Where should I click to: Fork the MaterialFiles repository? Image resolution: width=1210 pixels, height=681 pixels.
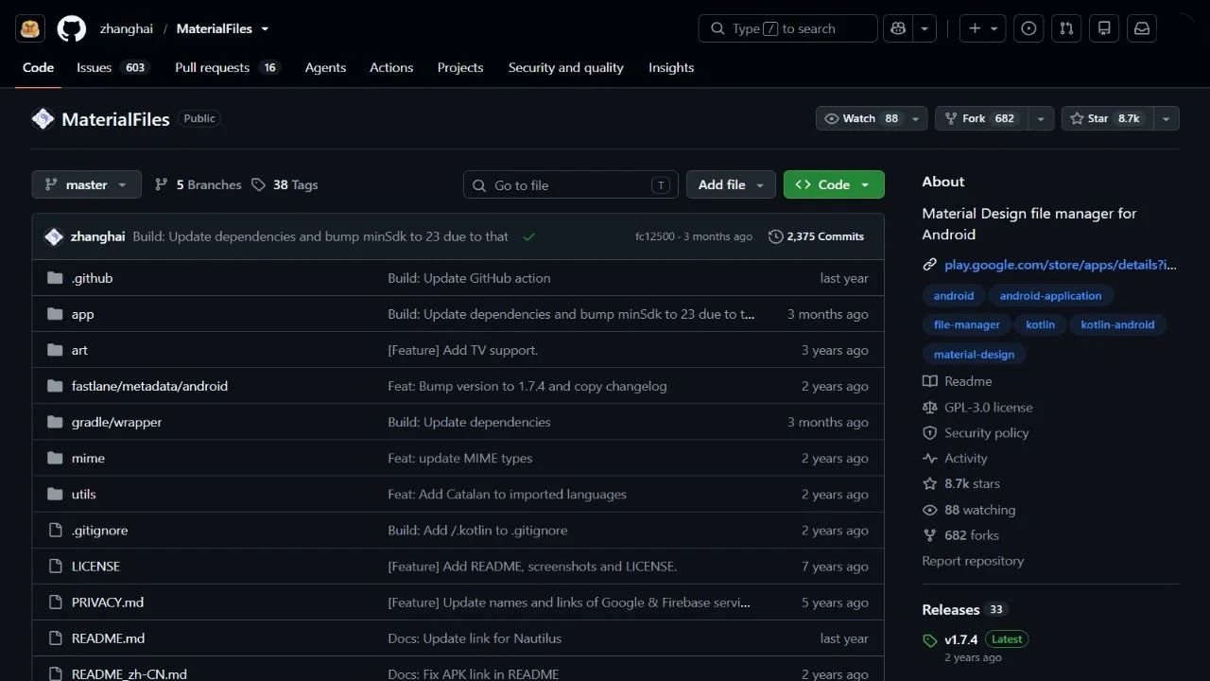pos(983,118)
